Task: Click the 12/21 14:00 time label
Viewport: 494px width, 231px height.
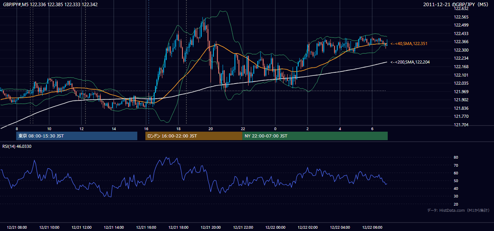Action: tap(114, 228)
